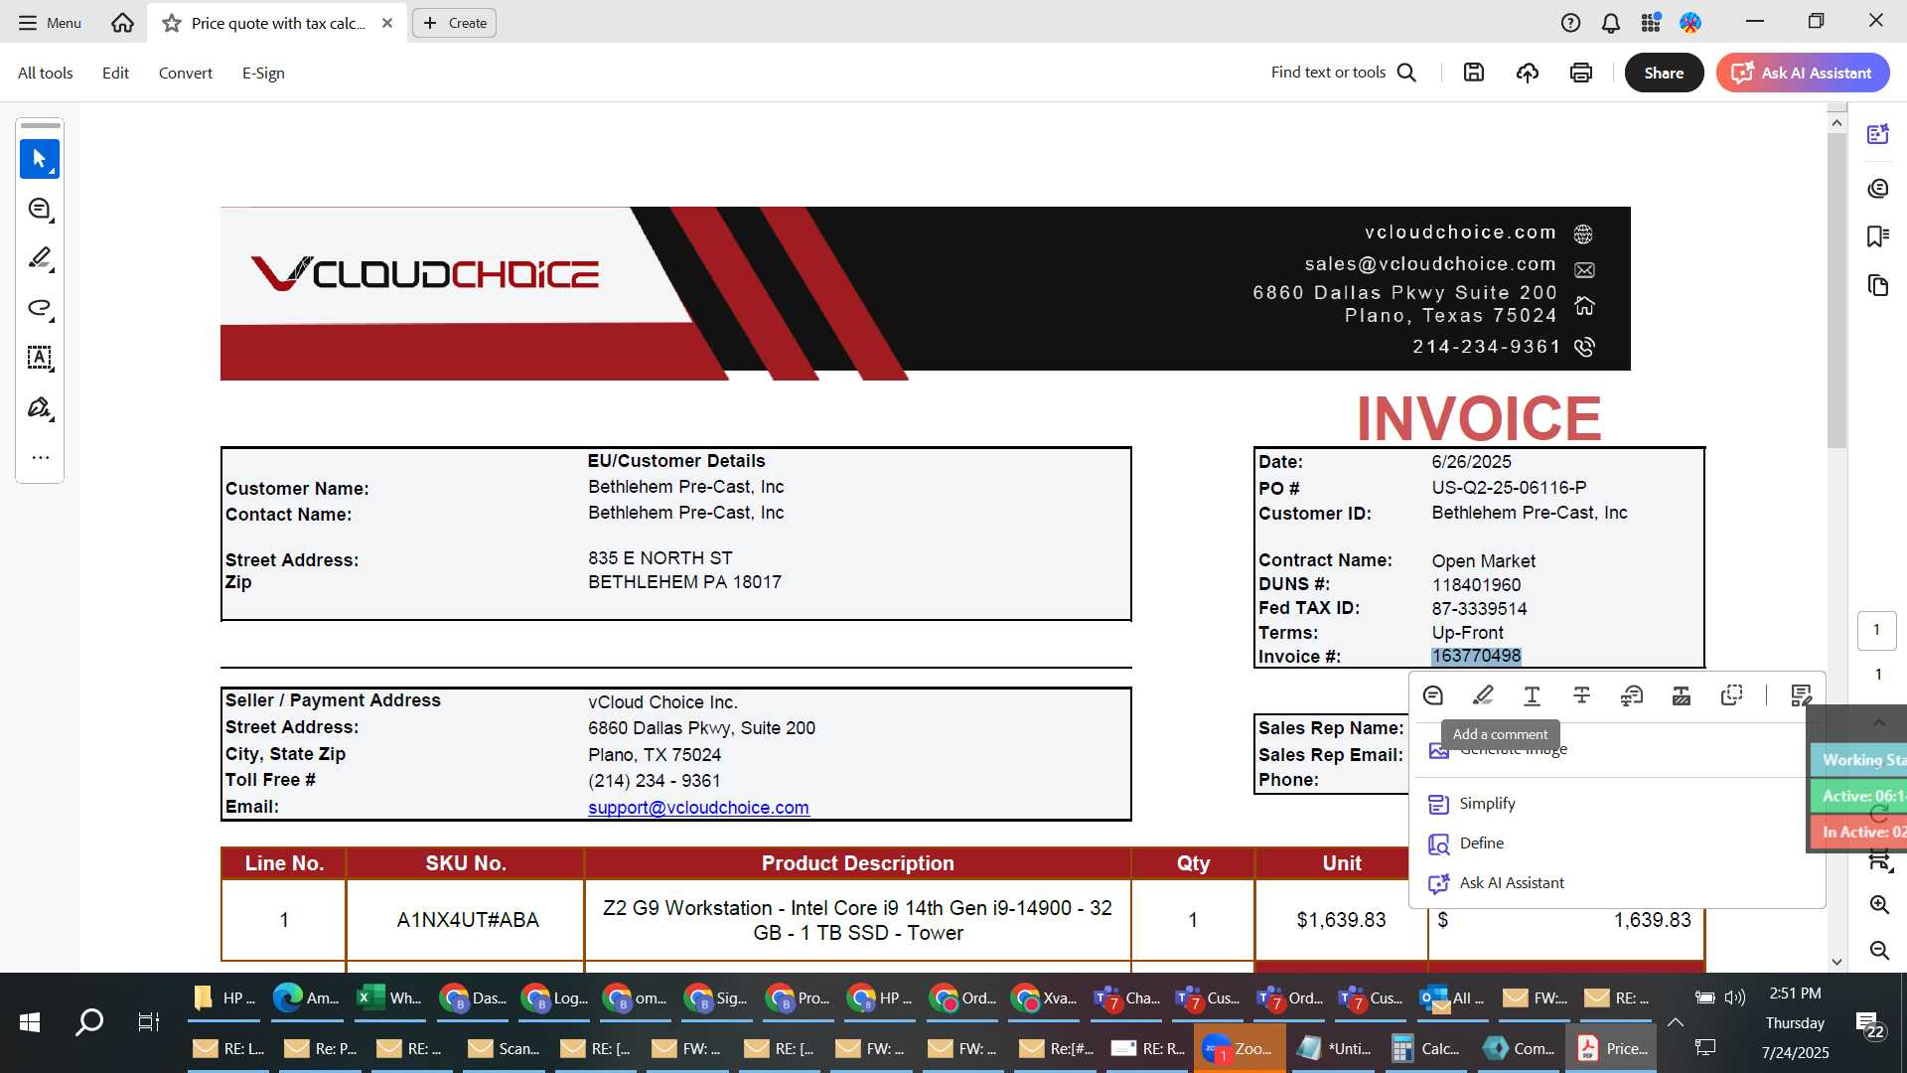The width and height of the screenshot is (1907, 1073).
Task: Open the Convert menu
Action: pos(186,73)
